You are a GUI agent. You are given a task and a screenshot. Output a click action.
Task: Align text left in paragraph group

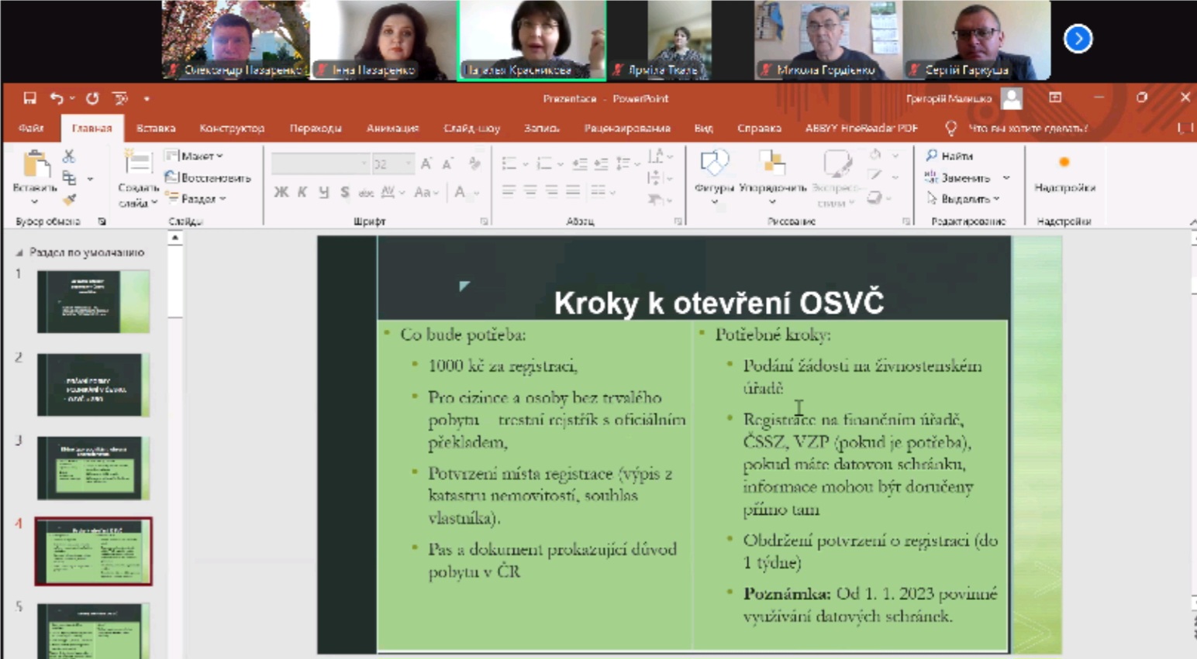point(509,190)
